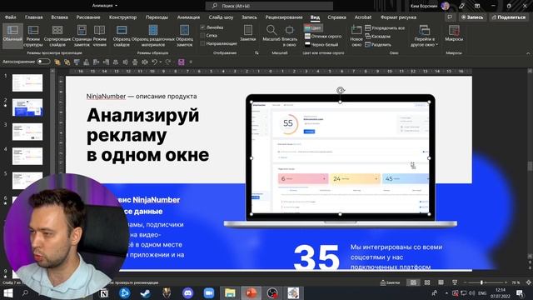Image resolution: width=533 pixels, height=300 pixels.
Task: Open a New Window (Новое окно)
Action: point(356,36)
